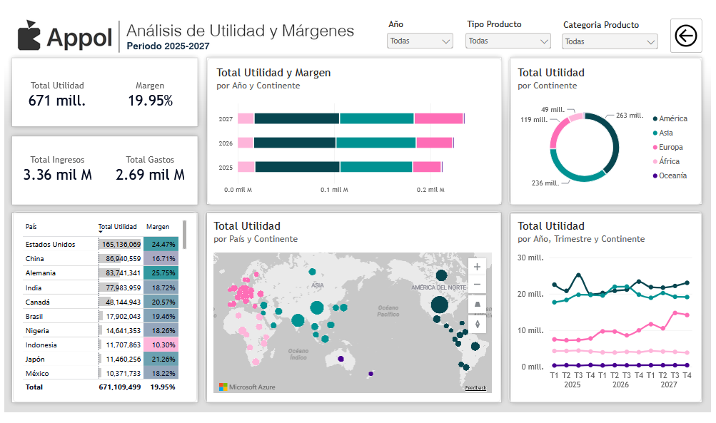Pick Europa in the donut legend
Viewport: 716px width, 423px height.
[x=667, y=147]
